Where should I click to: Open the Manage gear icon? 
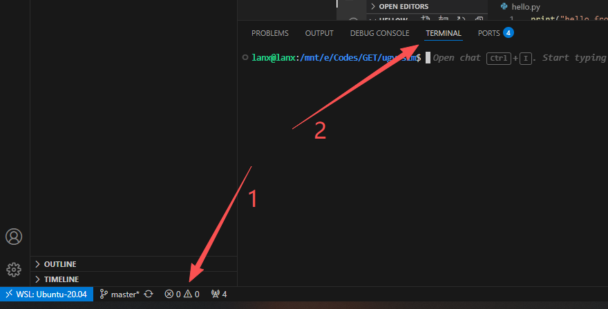[x=14, y=270]
